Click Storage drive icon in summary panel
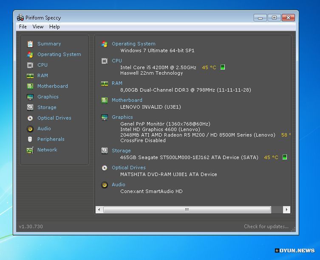 105,151
